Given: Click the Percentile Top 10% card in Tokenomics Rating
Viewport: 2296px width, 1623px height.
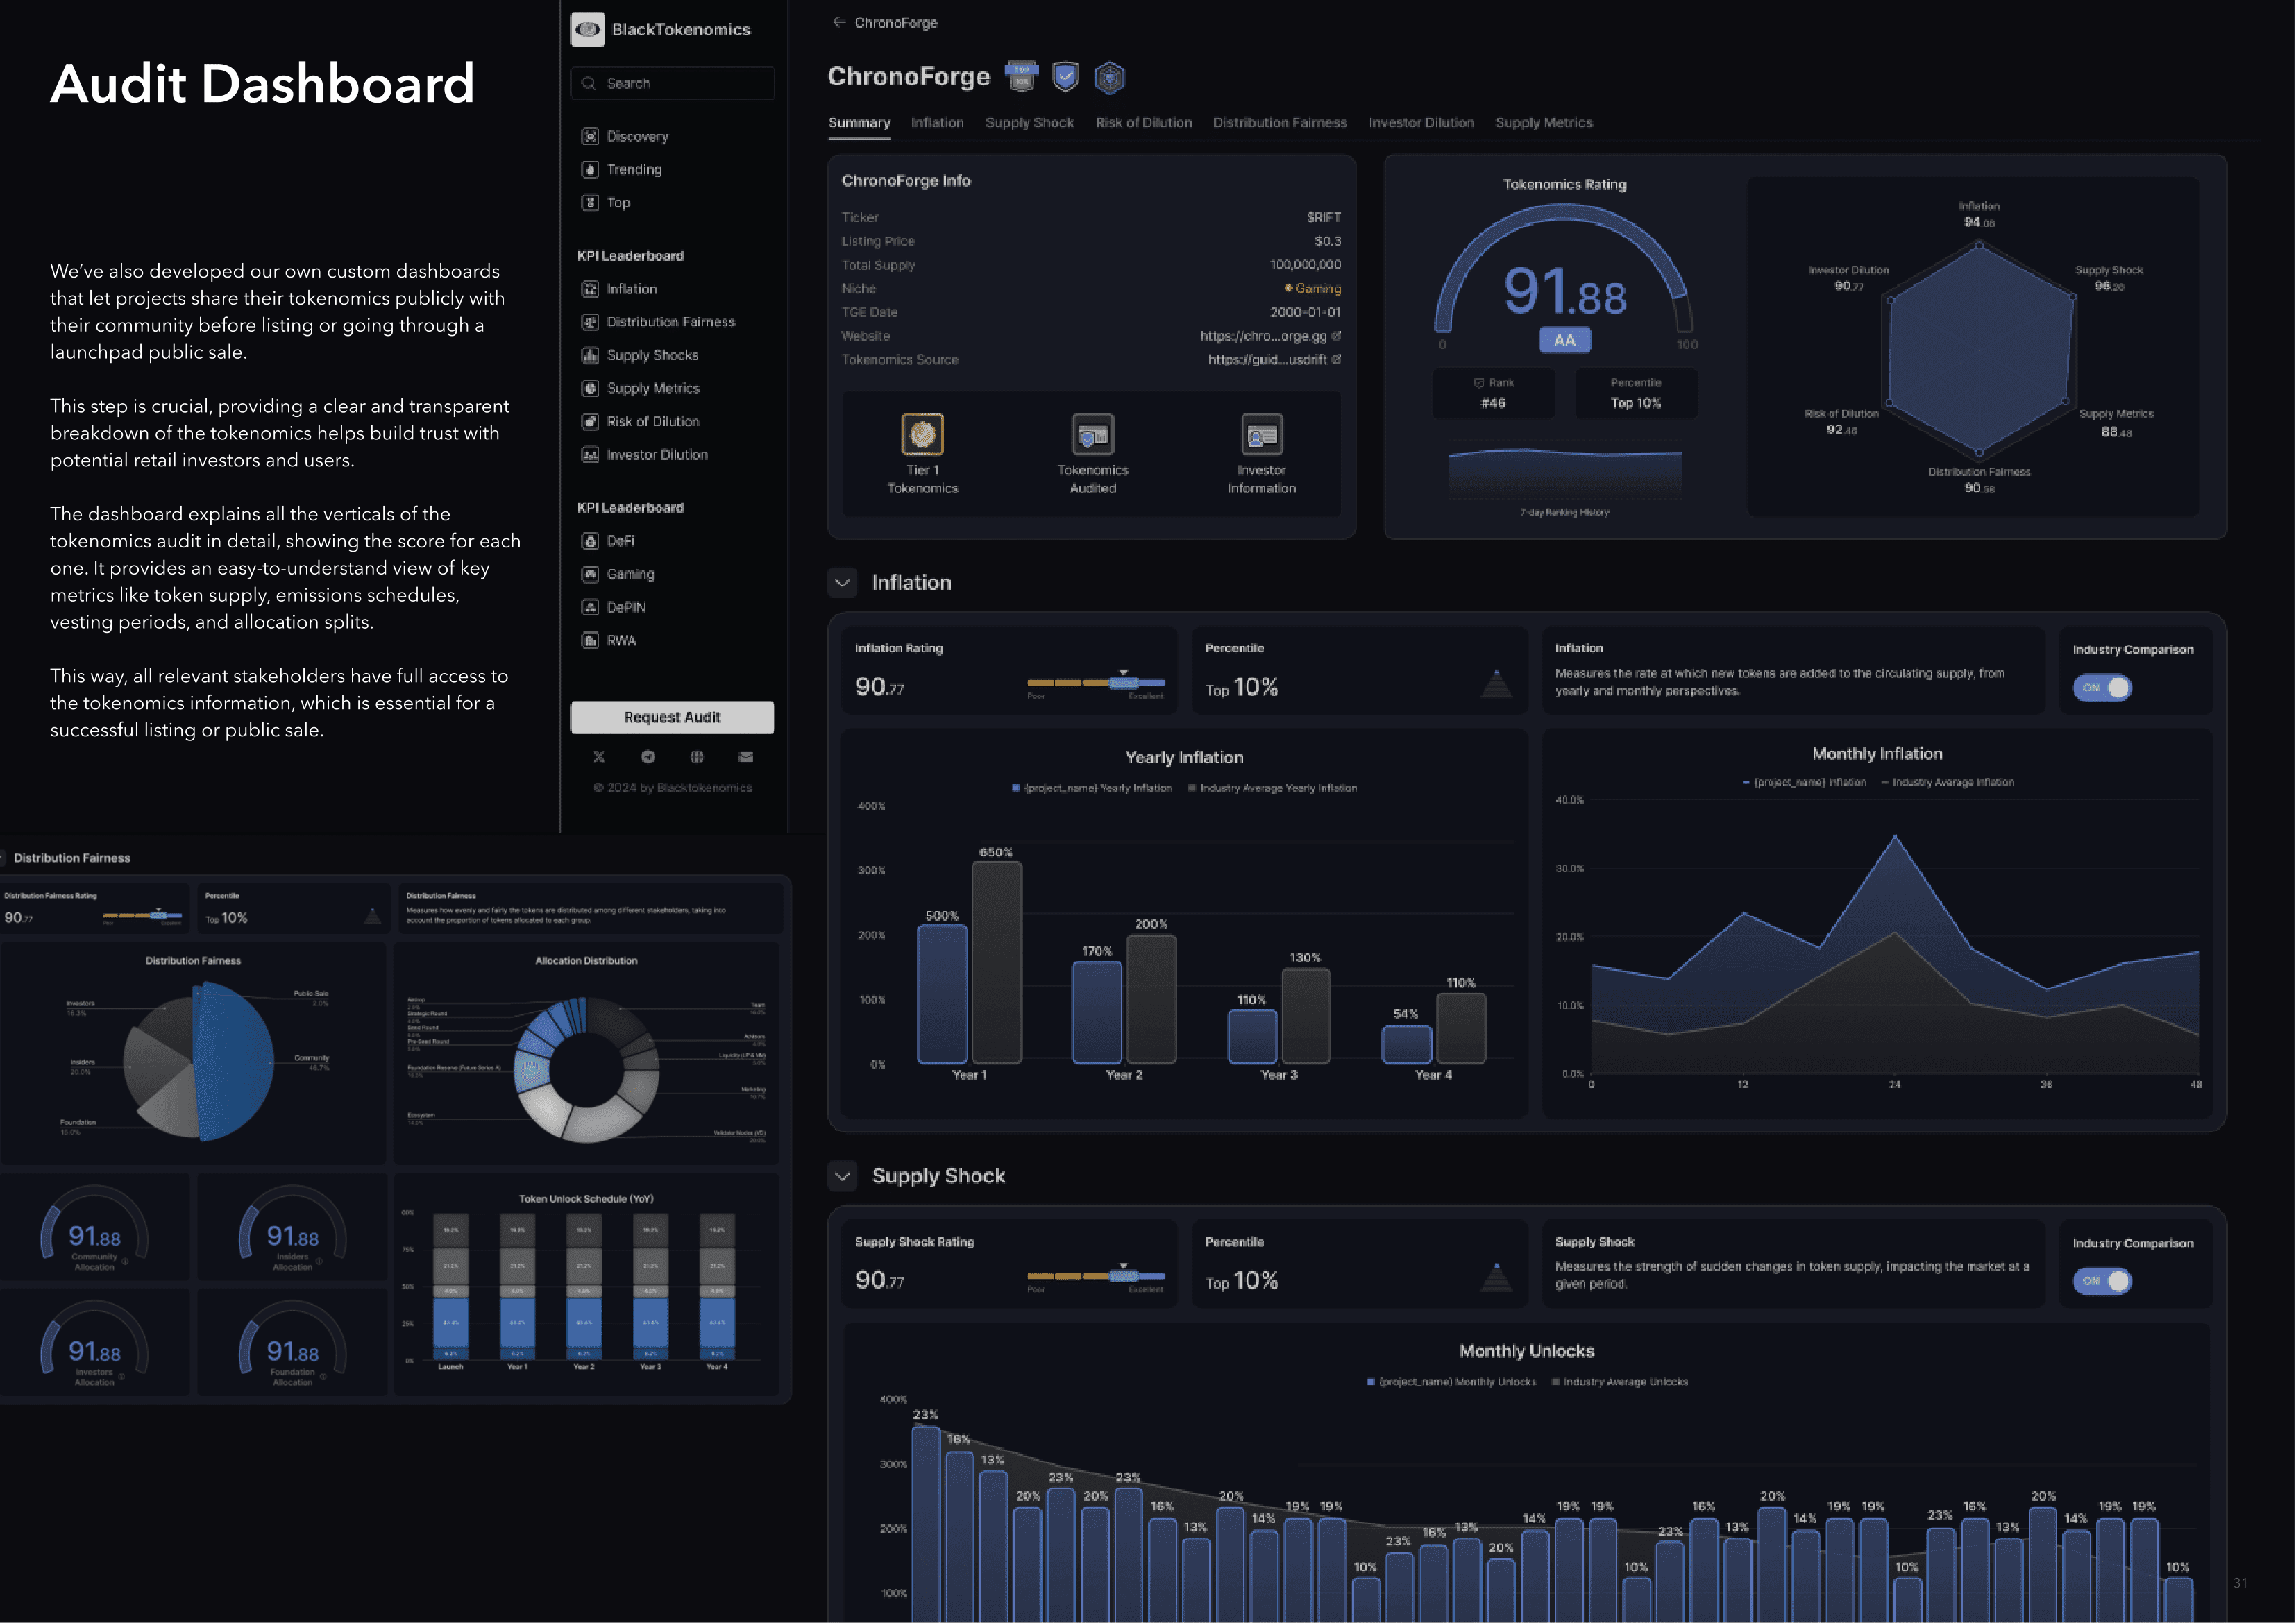Looking at the screenshot, I should [x=1636, y=393].
